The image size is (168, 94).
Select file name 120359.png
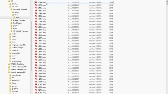tap(41, 21)
